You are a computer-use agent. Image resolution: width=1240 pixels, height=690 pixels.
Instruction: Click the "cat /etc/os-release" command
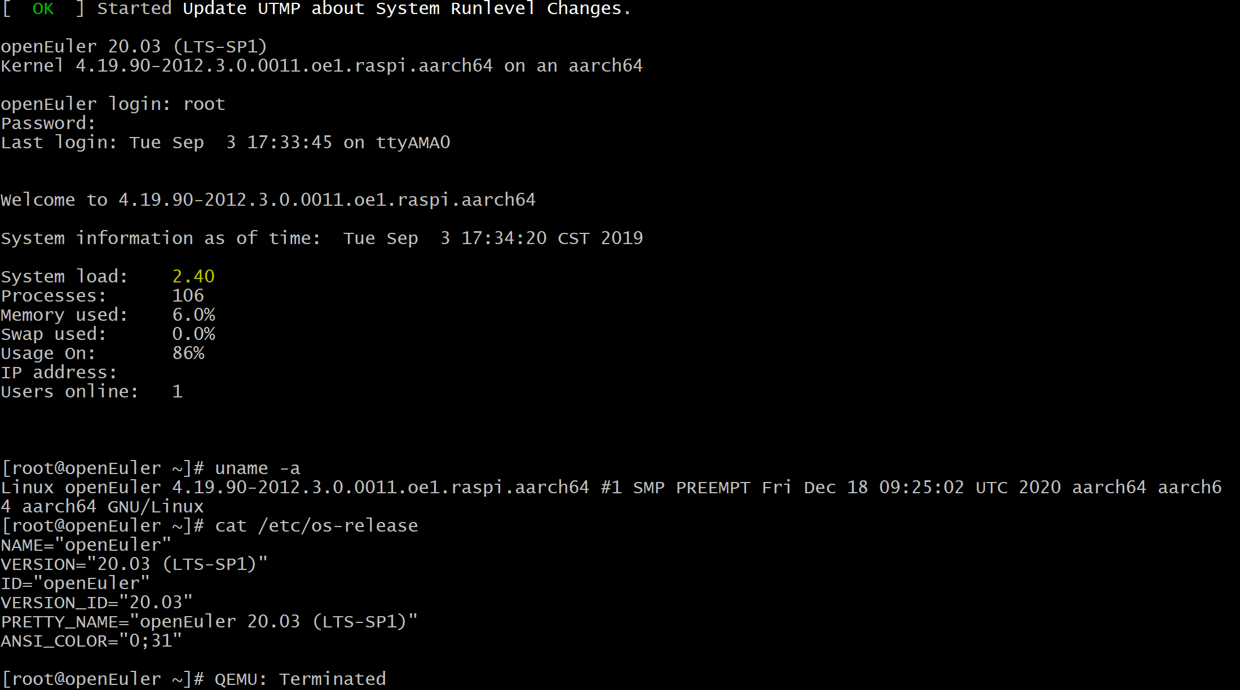(x=316, y=526)
